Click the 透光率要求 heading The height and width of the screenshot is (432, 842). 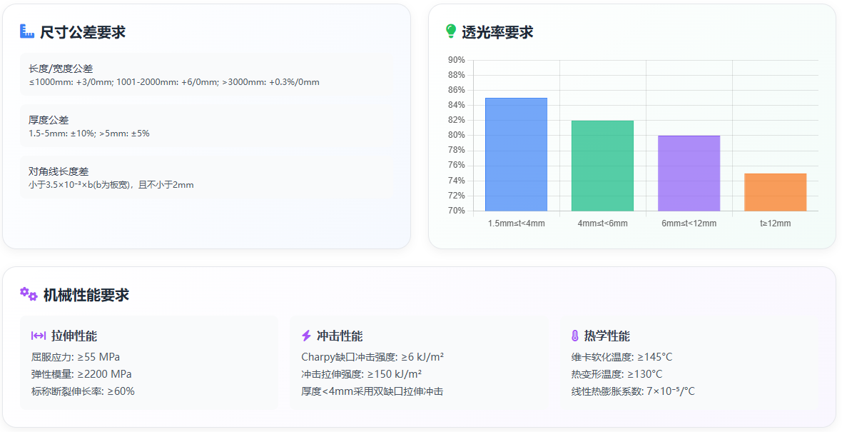(497, 32)
